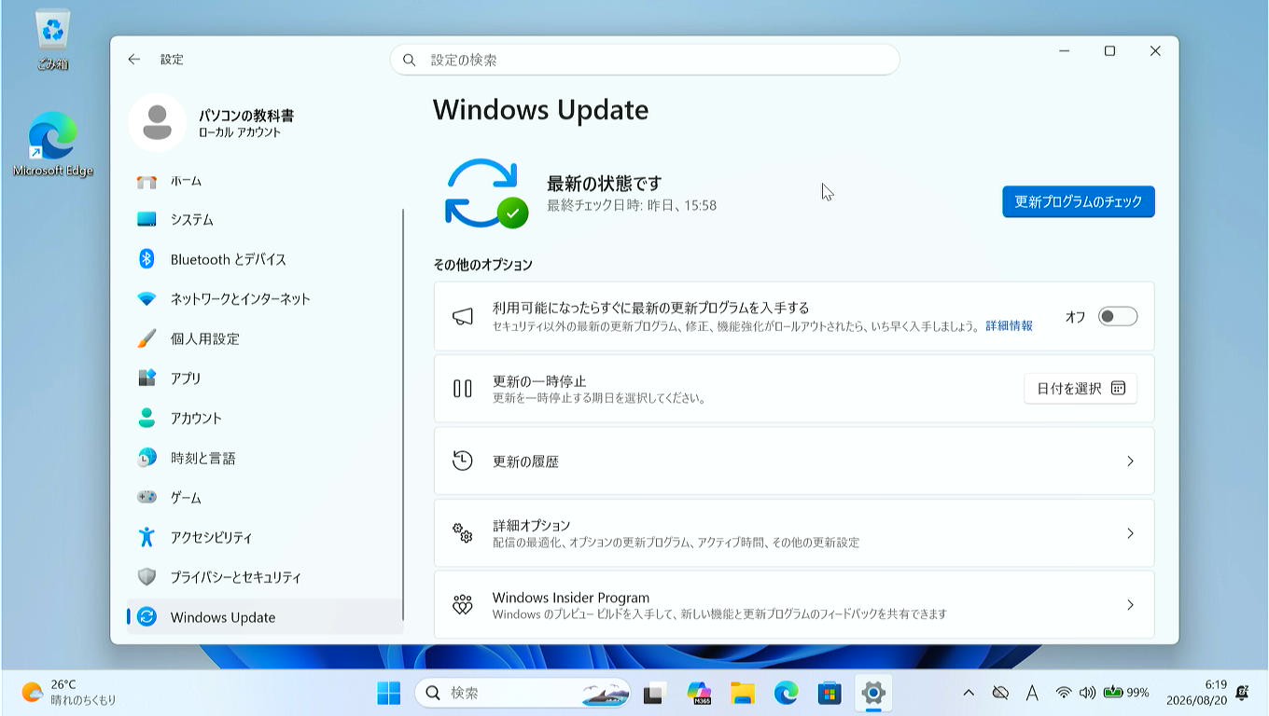This screenshot has height=716, width=1269.
Task: Launch the M365 Copilot taskbar app
Action: click(699, 693)
